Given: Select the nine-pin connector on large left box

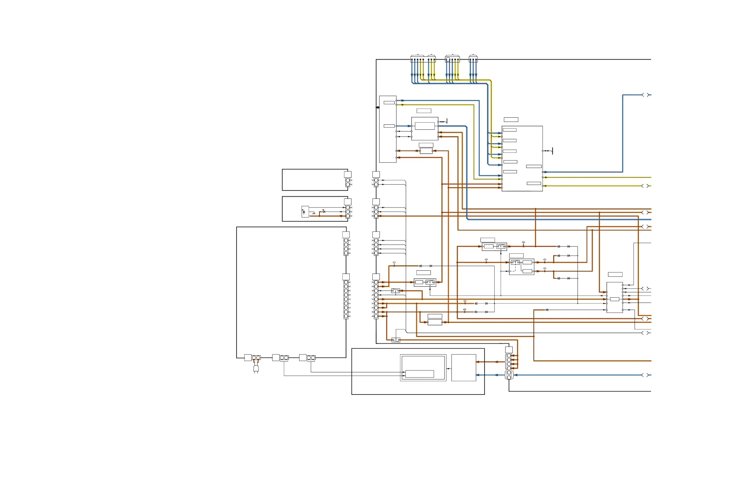Looking at the screenshot, I should point(346,299).
